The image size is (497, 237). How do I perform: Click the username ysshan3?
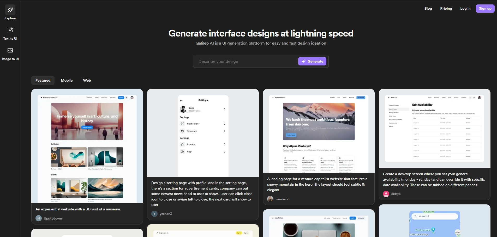click(x=166, y=214)
